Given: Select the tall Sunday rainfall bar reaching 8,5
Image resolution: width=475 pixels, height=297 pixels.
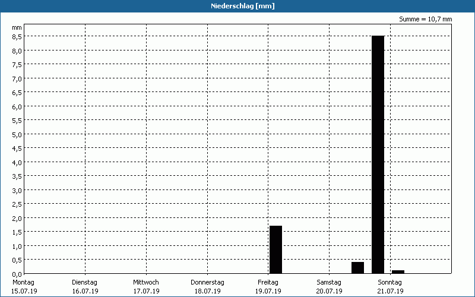Looking at the screenshot, I should 378,154.
